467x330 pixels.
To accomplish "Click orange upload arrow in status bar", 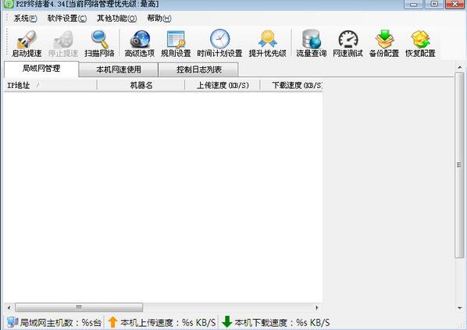I will click(113, 322).
